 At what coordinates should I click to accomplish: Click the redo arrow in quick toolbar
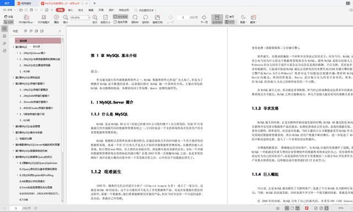coord(42,10)
